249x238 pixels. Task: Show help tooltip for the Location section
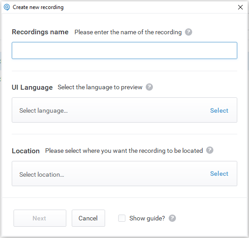pyautogui.click(x=210, y=150)
